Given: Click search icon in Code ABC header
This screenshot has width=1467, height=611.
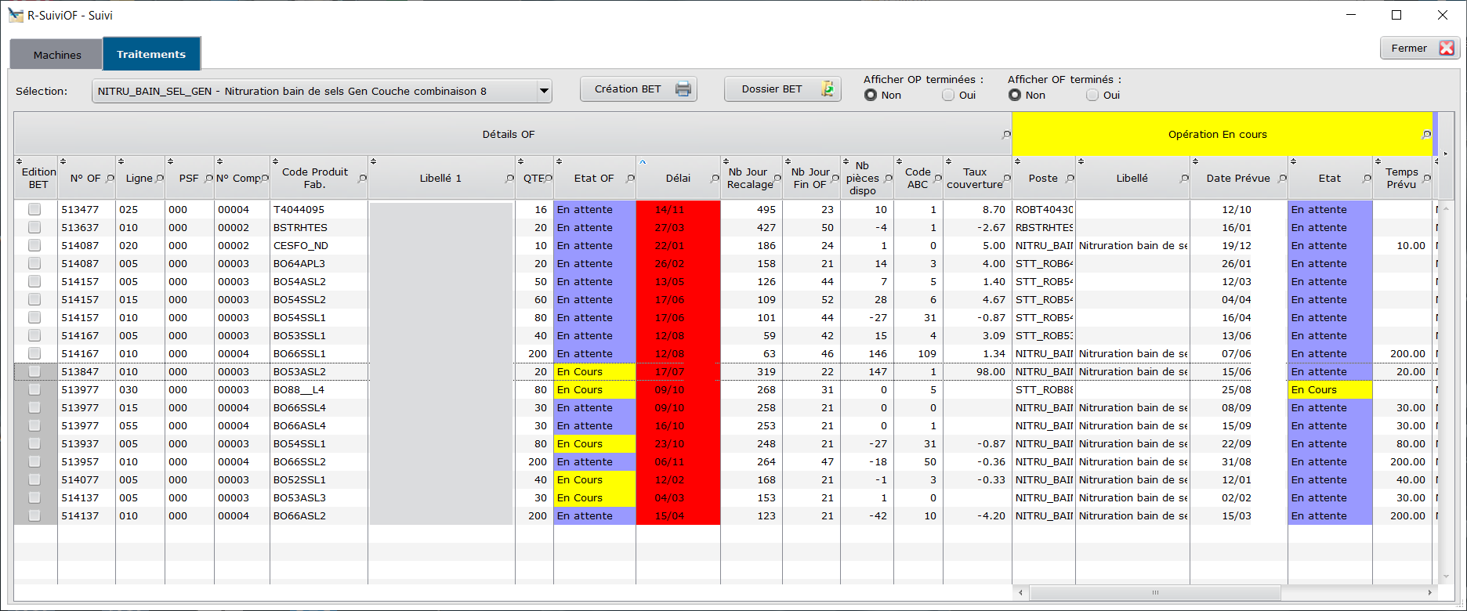Looking at the screenshot, I should pos(938,179).
